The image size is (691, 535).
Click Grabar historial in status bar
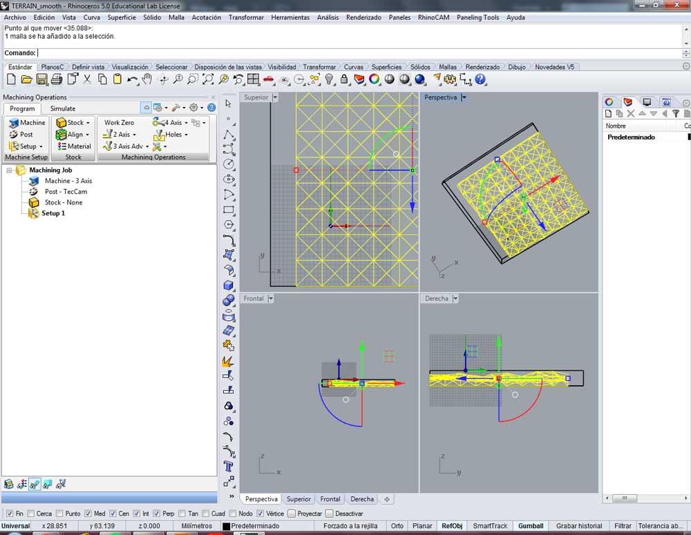[579, 526]
